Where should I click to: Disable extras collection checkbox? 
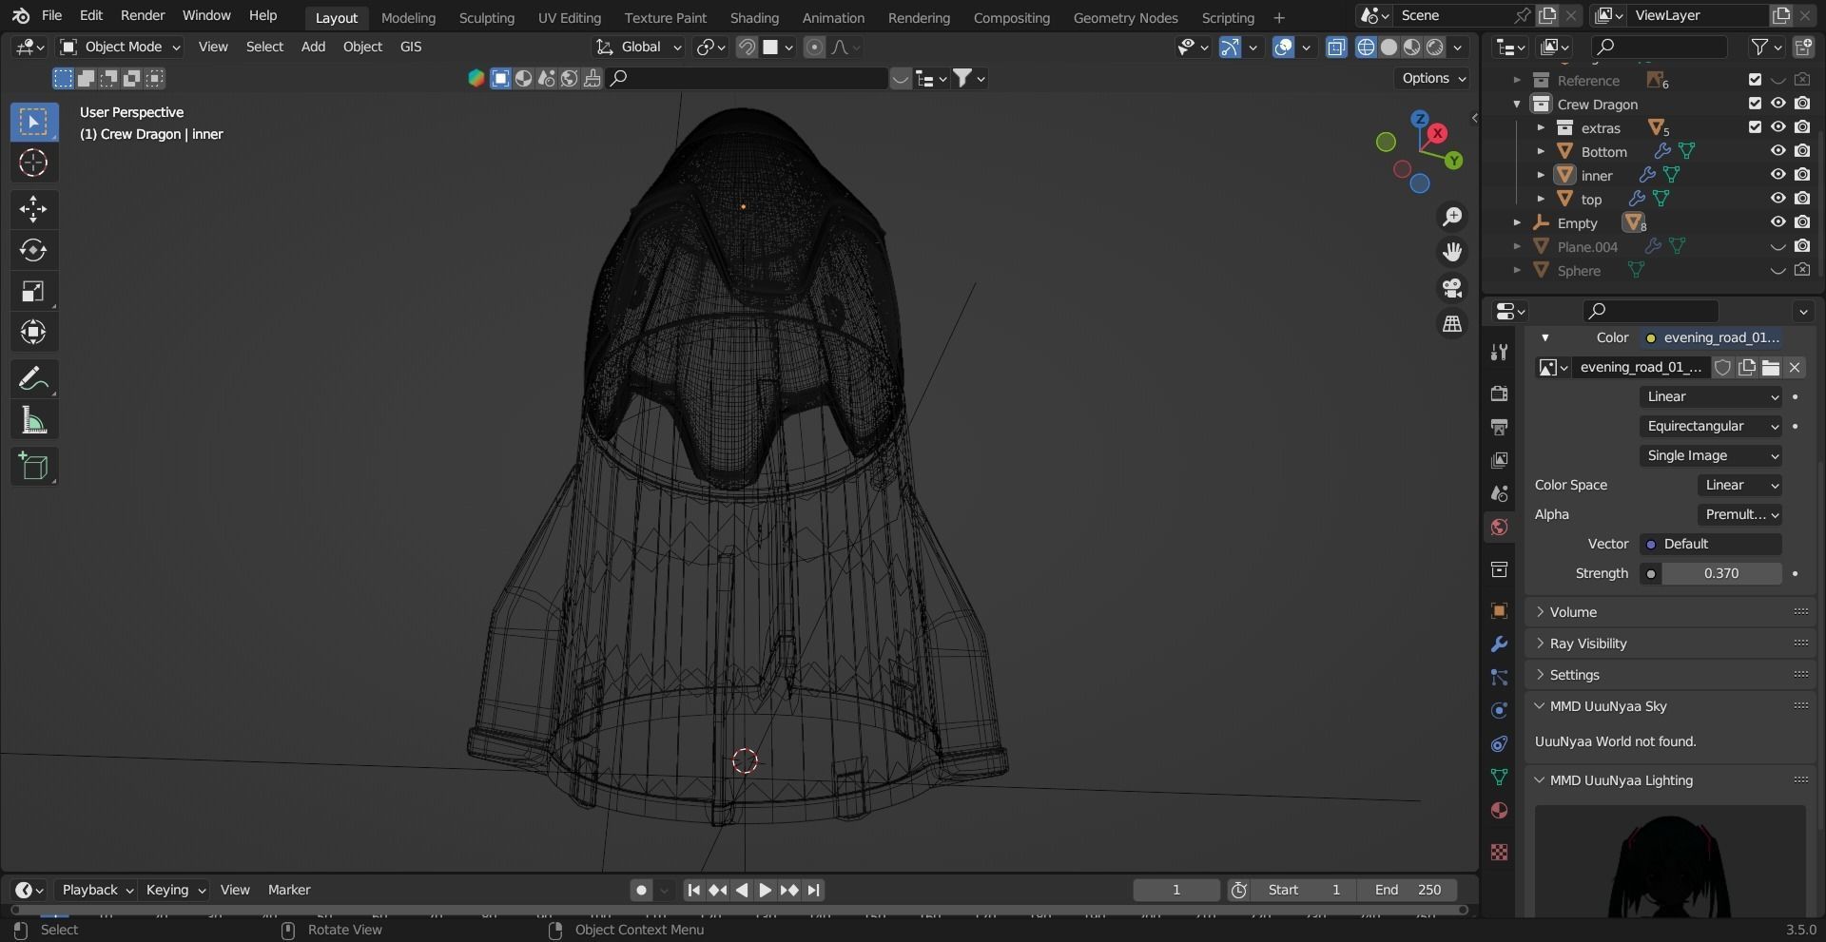coord(1755,127)
